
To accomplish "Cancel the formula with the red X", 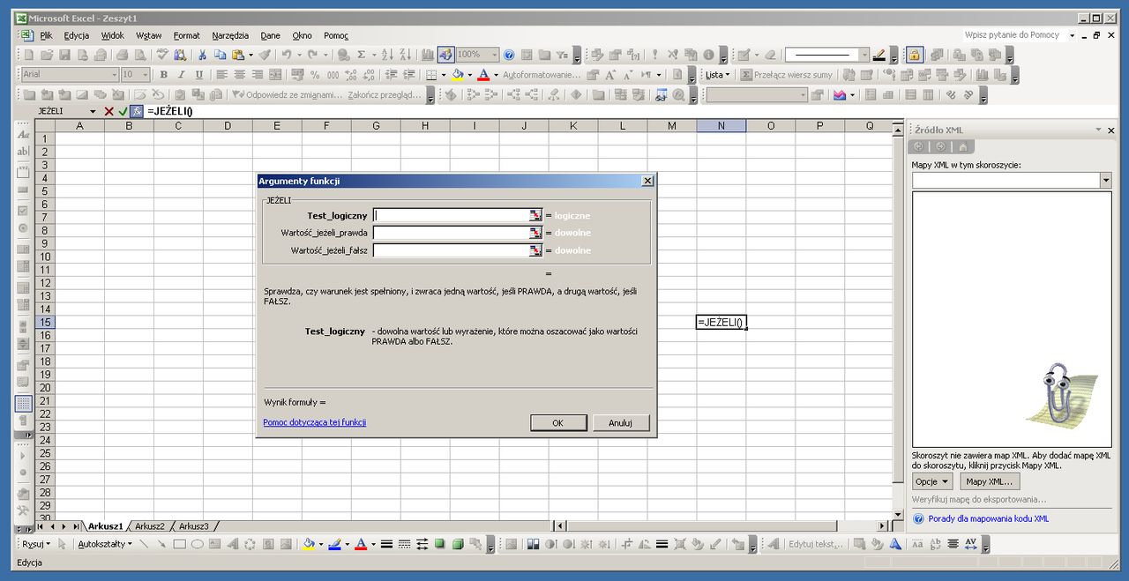I will (x=108, y=111).
